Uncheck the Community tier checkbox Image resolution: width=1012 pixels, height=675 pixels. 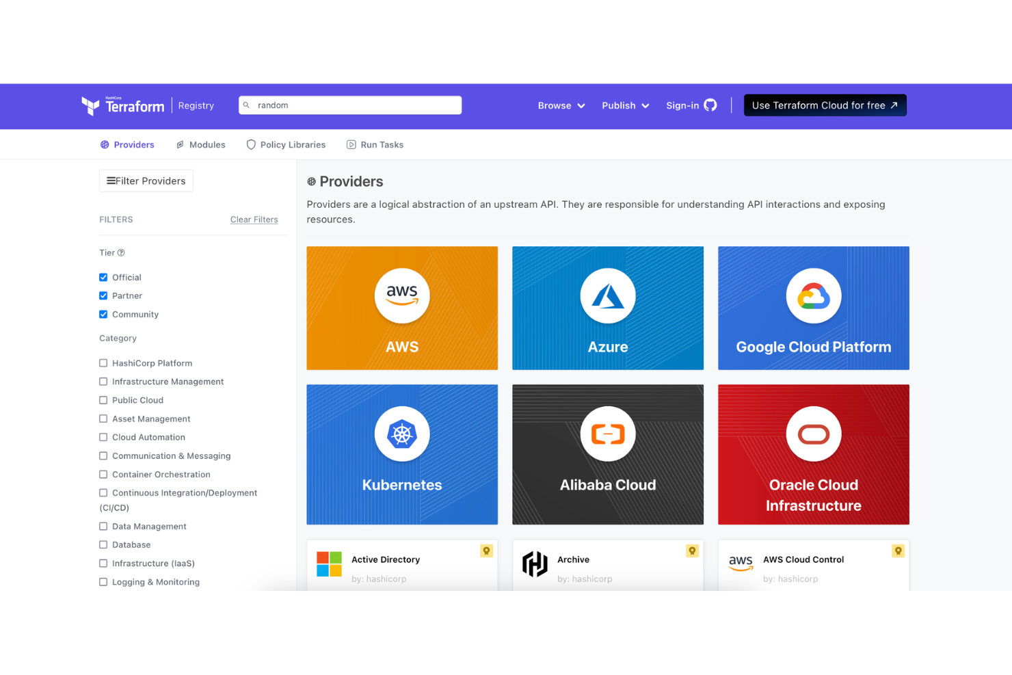(x=103, y=315)
